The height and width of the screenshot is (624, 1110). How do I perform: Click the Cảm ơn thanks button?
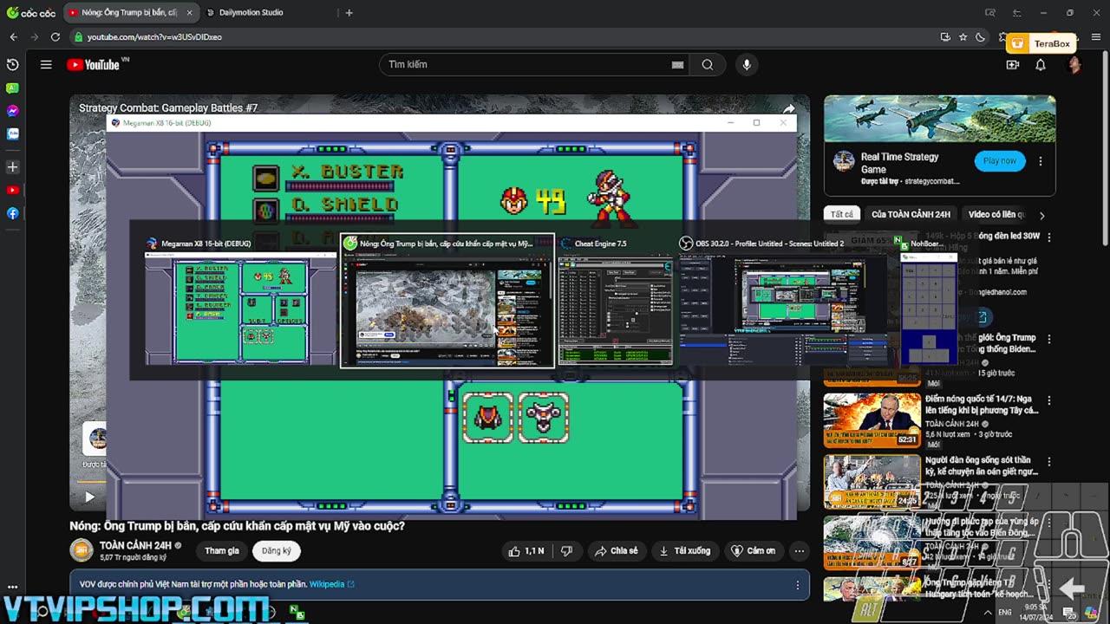click(753, 550)
